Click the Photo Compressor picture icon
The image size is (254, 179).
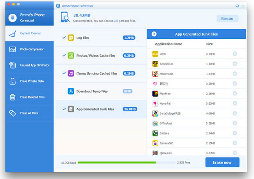(13, 49)
